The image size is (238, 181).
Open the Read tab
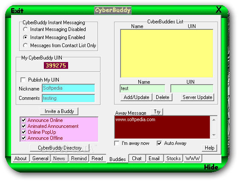coord(97,158)
